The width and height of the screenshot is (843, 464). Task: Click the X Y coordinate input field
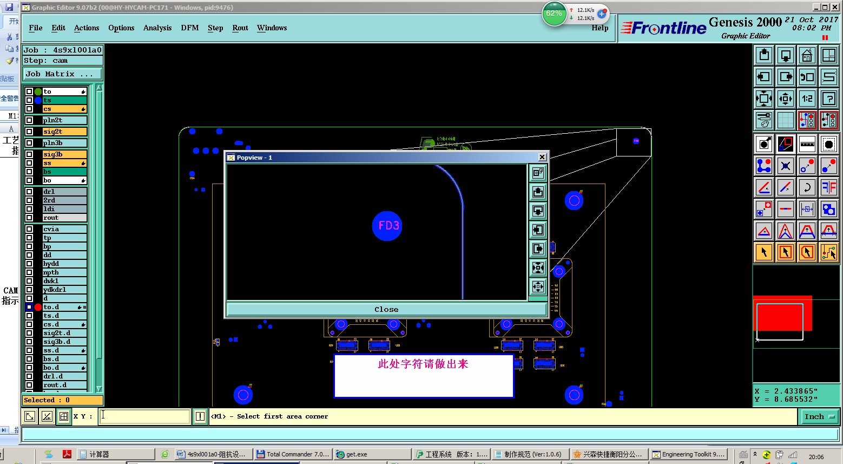pos(144,416)
